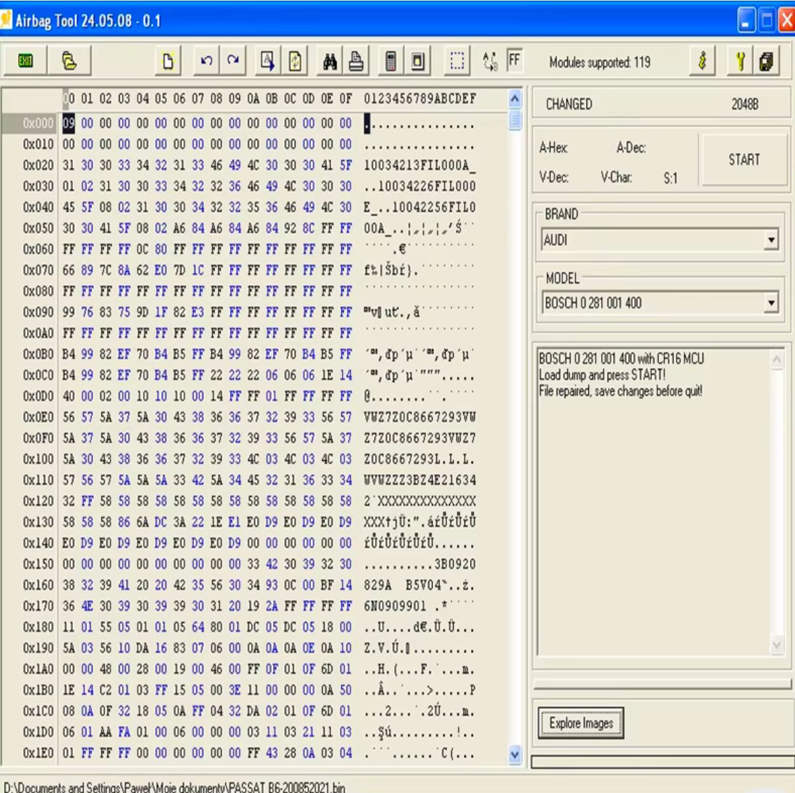
Task: Open the binoculars find tool
Action: click(x=330, y=62)
